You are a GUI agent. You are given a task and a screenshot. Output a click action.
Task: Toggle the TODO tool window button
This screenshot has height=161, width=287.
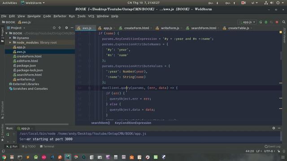point(29,146)
